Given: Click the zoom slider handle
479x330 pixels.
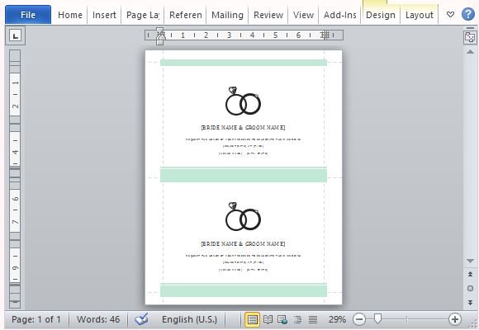Looking at the screenshot, I should click(x=377, y=319).
